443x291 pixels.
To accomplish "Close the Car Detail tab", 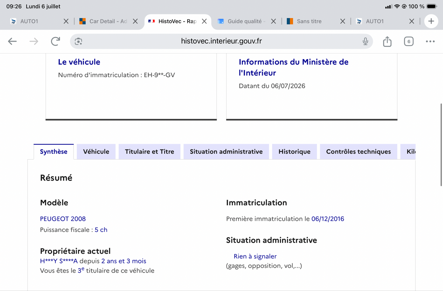I will tap(135, 21).
